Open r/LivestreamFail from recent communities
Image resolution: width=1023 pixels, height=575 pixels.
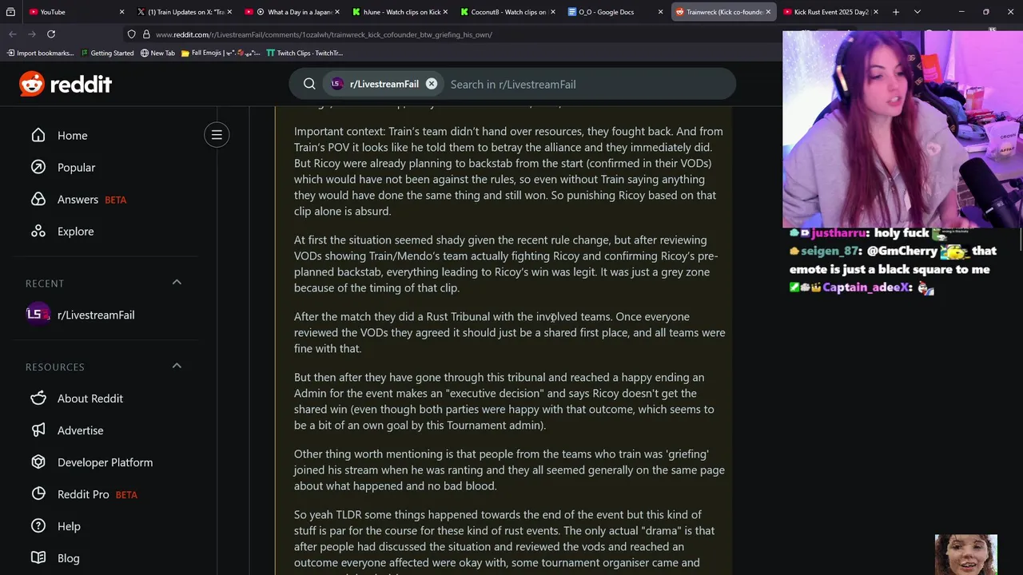click(x=96, y=315)
